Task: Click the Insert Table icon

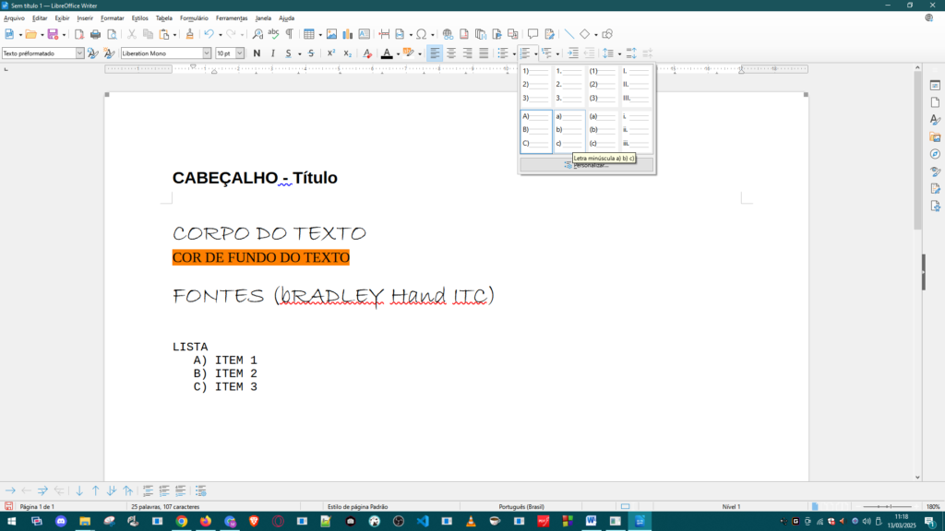Action: 308,34
